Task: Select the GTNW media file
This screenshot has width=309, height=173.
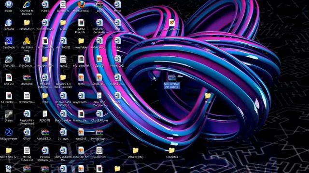Action: point(27,132)
